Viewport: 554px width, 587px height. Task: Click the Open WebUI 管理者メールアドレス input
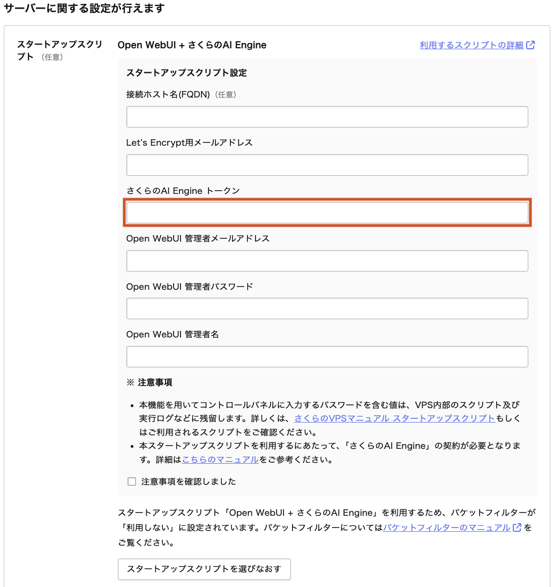tap(327, 261)
